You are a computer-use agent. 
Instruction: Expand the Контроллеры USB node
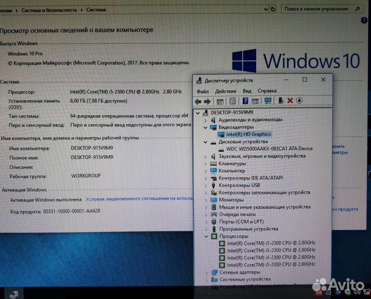point(205,185)
